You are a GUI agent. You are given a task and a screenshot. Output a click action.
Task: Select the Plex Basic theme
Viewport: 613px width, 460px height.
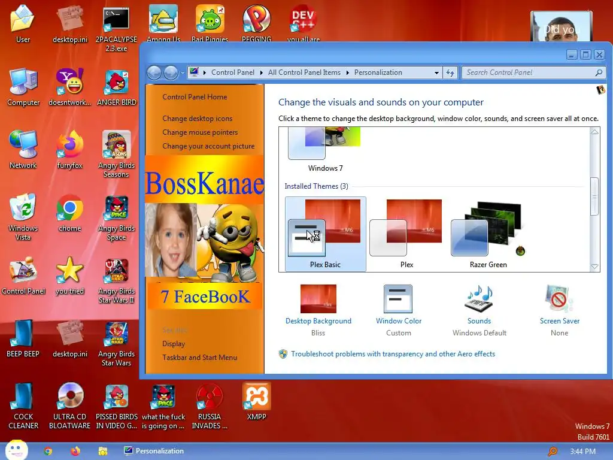325,234
